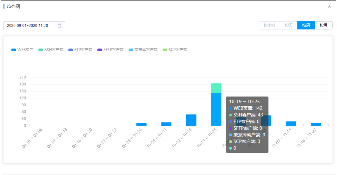The image size is (337, 175).
Task: Select the 按周 view tab
Action: pos(306,25)
